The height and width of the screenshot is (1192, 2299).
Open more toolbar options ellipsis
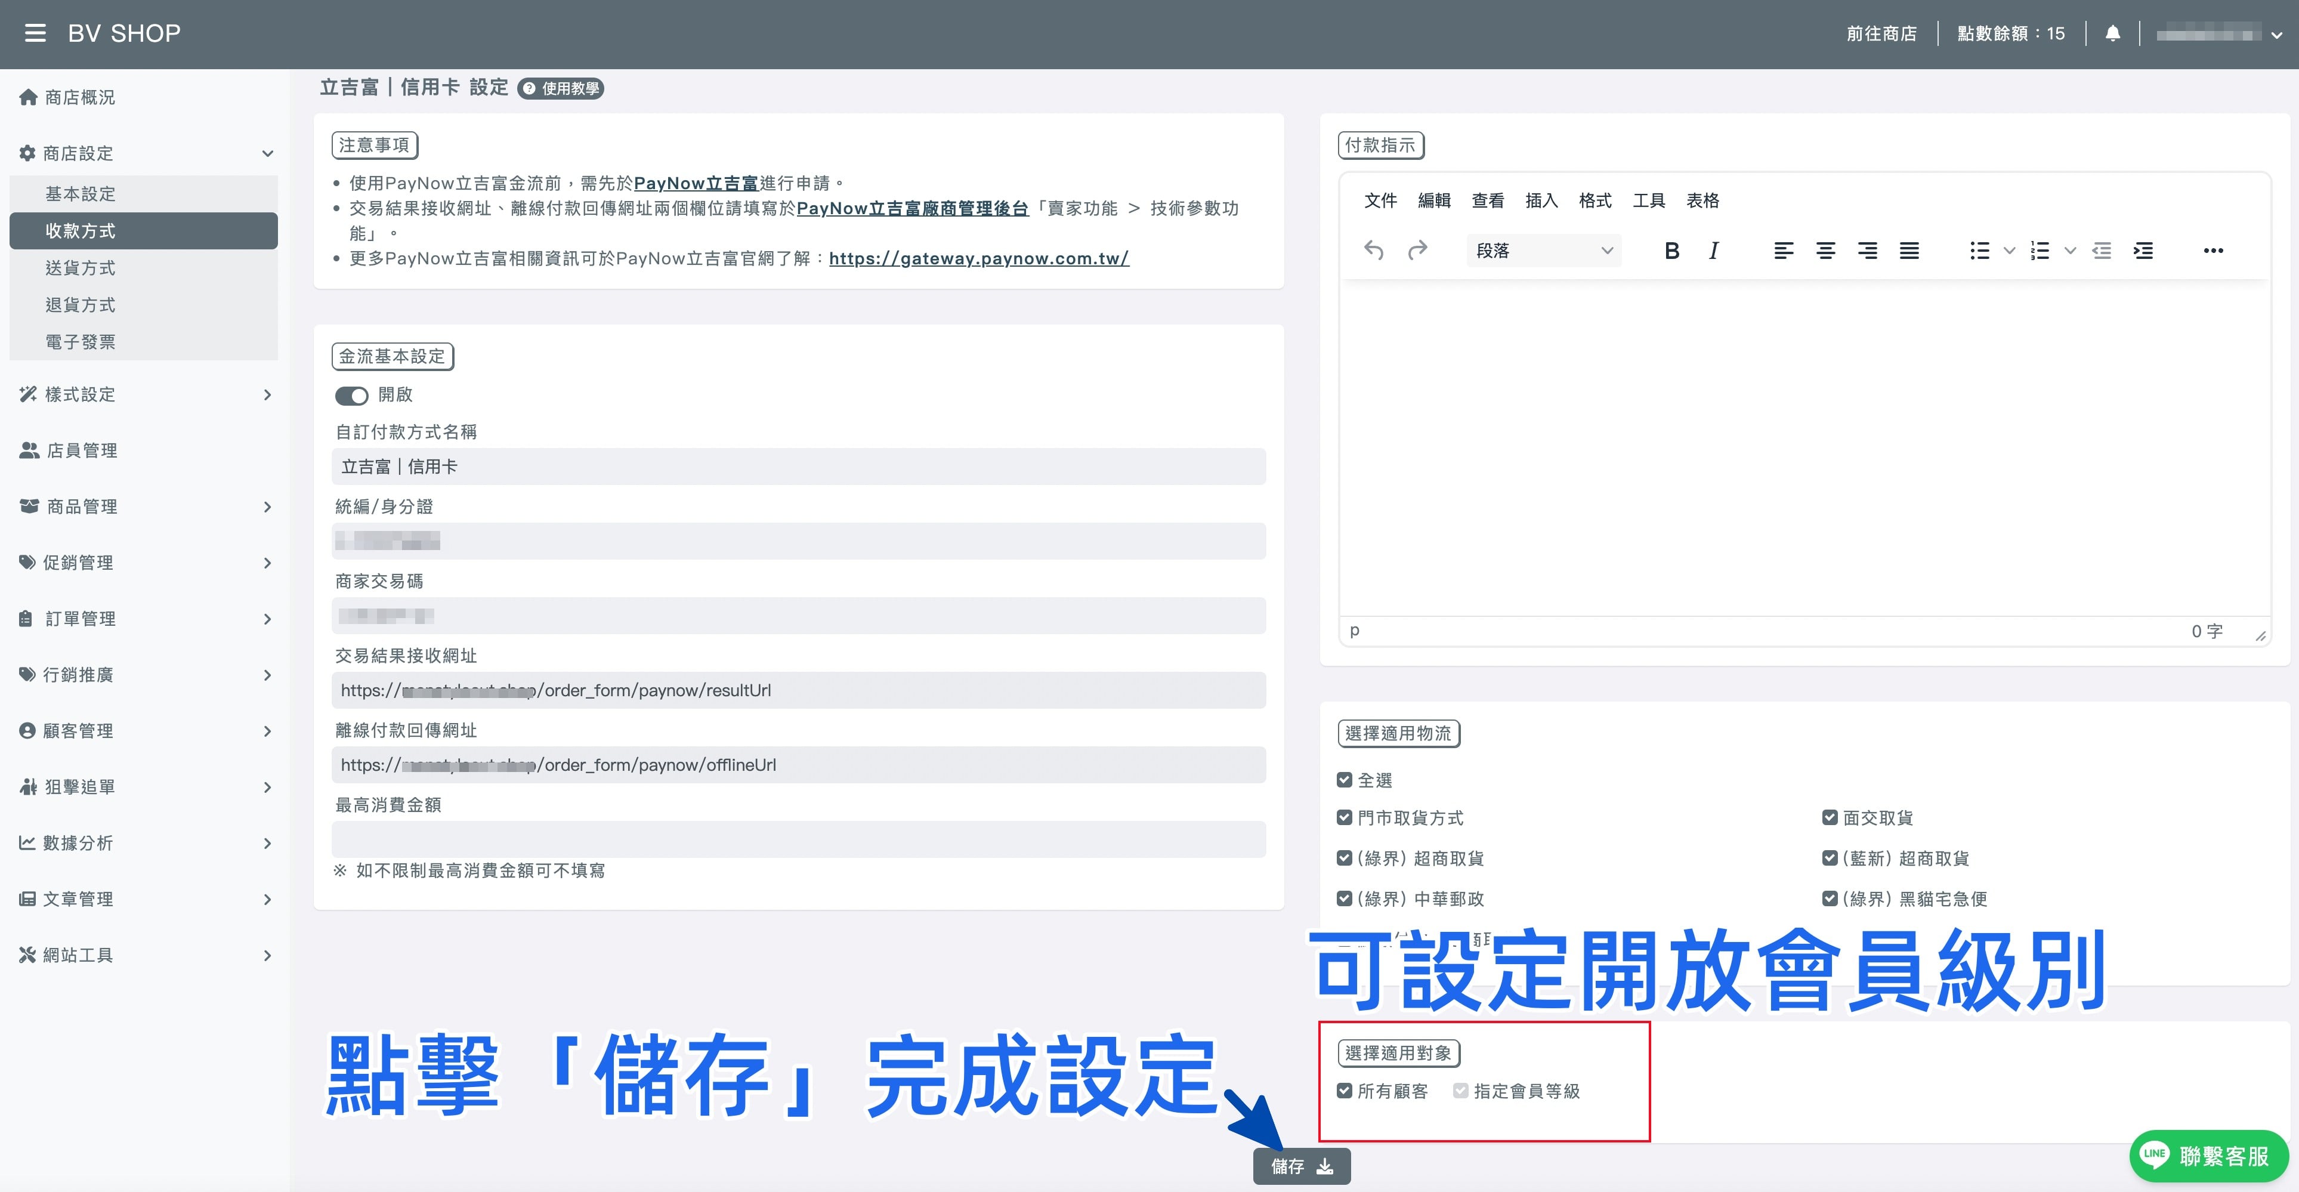(x=2213, y=251)
